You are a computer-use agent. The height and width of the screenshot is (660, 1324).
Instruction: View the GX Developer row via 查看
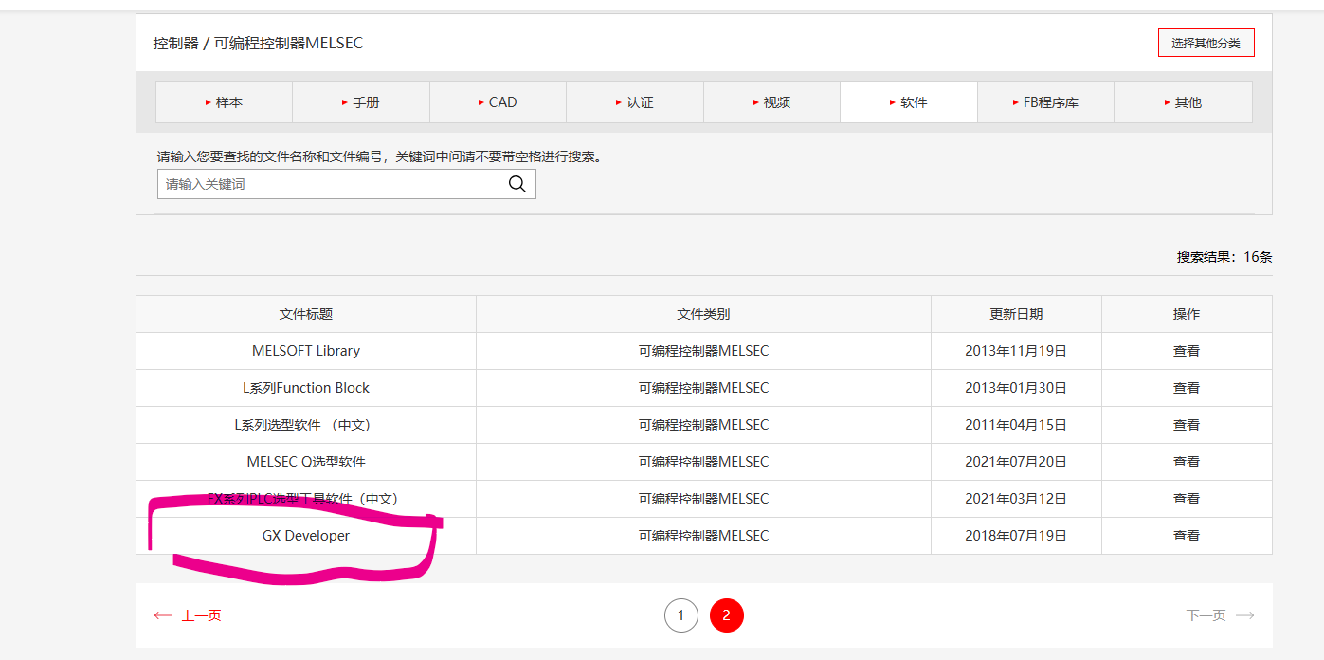[1186, 536]
